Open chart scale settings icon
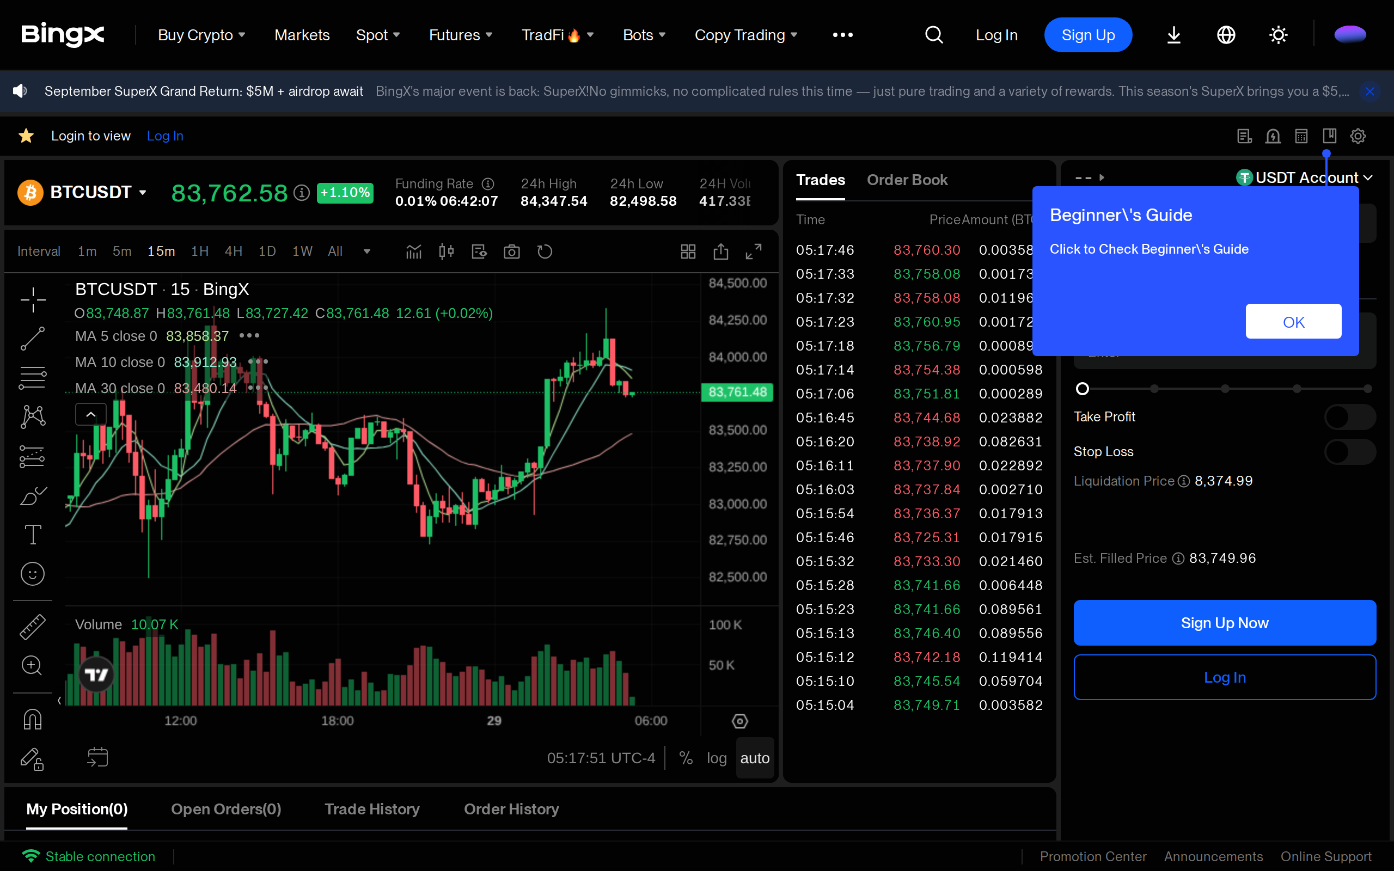1394x871 pixels. 739,721
